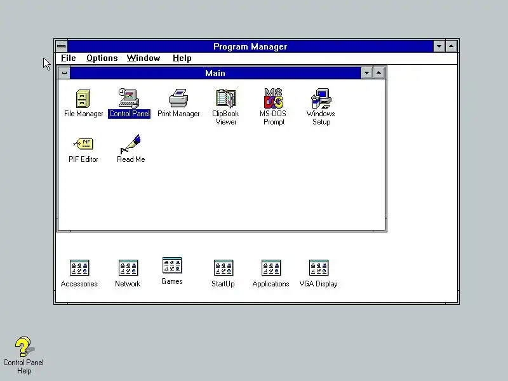This screenshot has width=508, height=381.
Task: Select the Print Manager printer icon
Action: (178, 98)
